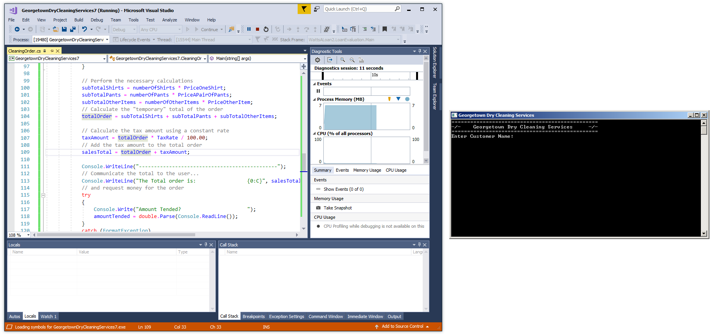This screenshot has width=711, height=334.
Task: Switch to the Breakpoints tab
Action: coord(254,316)
